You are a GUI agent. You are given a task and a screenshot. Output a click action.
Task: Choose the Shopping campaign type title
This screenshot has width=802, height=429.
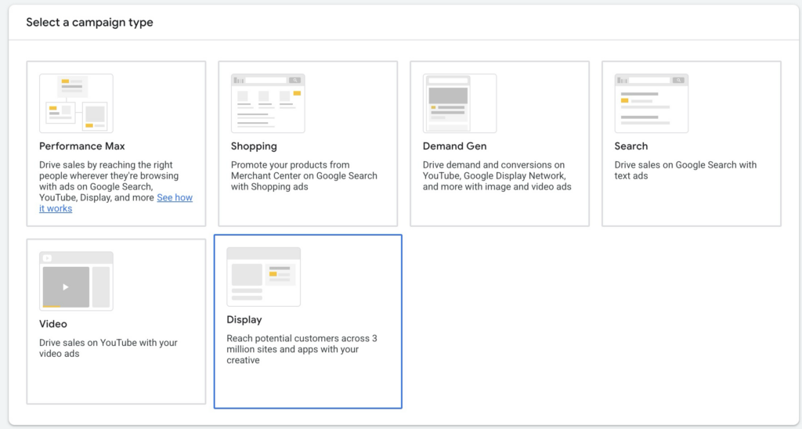point(254,146)
